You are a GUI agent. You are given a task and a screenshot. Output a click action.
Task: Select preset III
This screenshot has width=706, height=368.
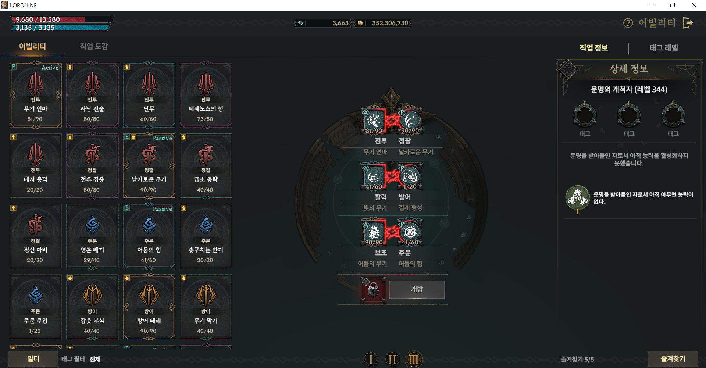[x=414, y=359]
